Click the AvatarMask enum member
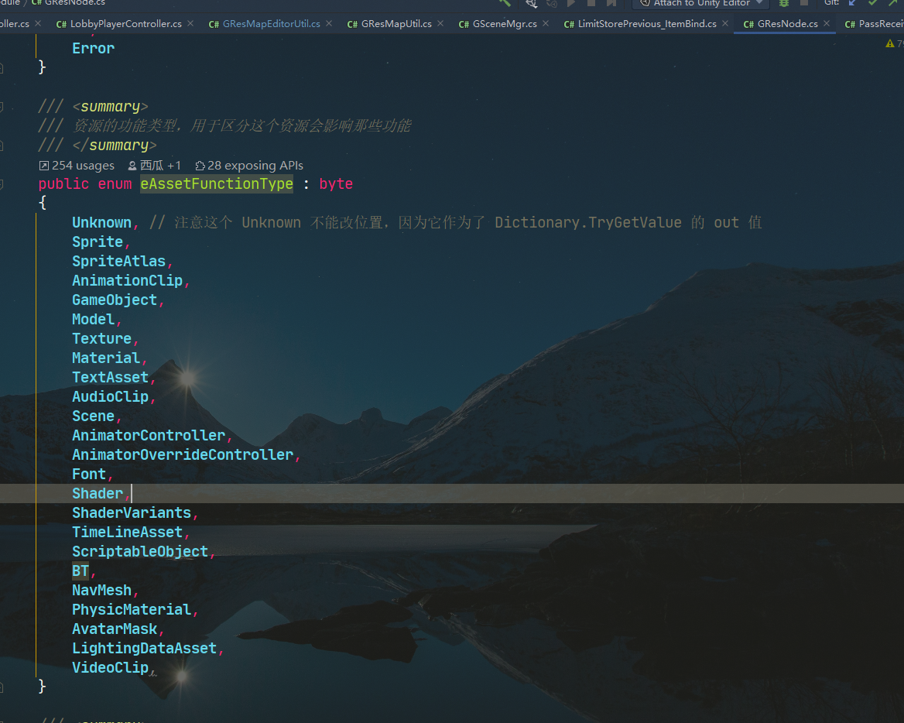 click(x=115, y=629)
